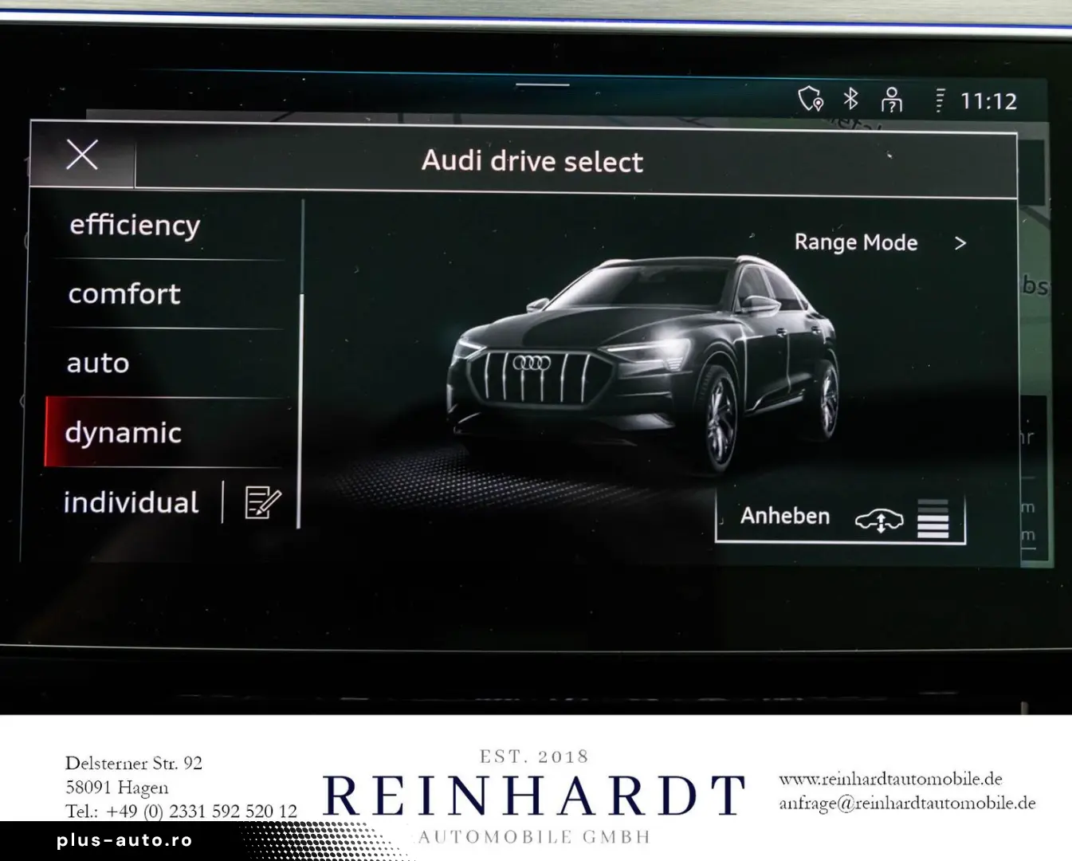Tap the location privacy shield icon
This screenshot has height=861, width=1072.
click(811, 100)
